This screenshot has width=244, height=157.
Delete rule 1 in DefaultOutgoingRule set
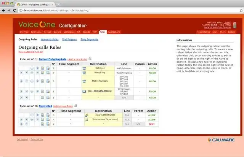point(48,98)
